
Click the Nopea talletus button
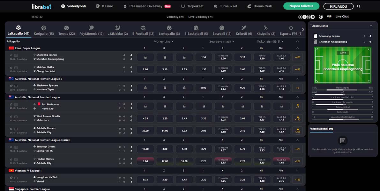301,6
